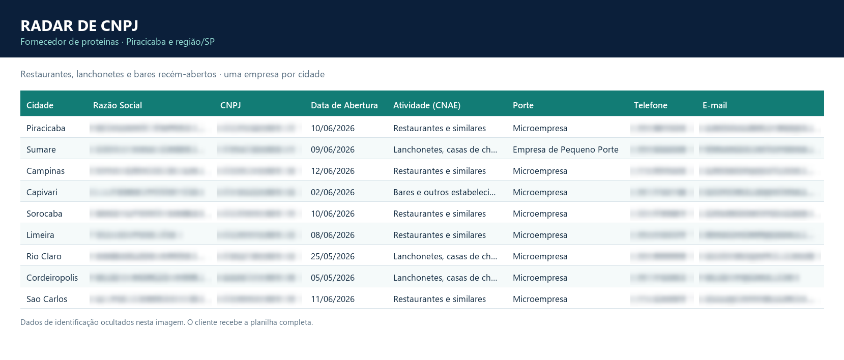Click Capivari's opening date 02/06/2026
The image size is (844, 360).
click(333, 192)
